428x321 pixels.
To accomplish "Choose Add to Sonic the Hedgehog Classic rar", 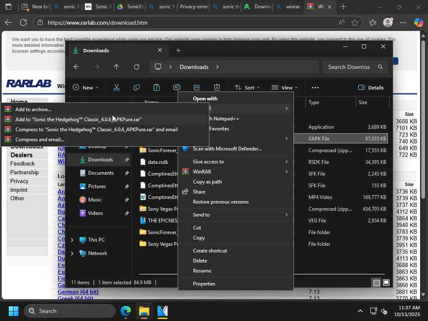I will [x=78, y=119].
